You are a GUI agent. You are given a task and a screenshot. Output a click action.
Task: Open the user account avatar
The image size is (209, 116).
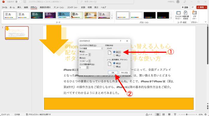[x=178, y=2]
